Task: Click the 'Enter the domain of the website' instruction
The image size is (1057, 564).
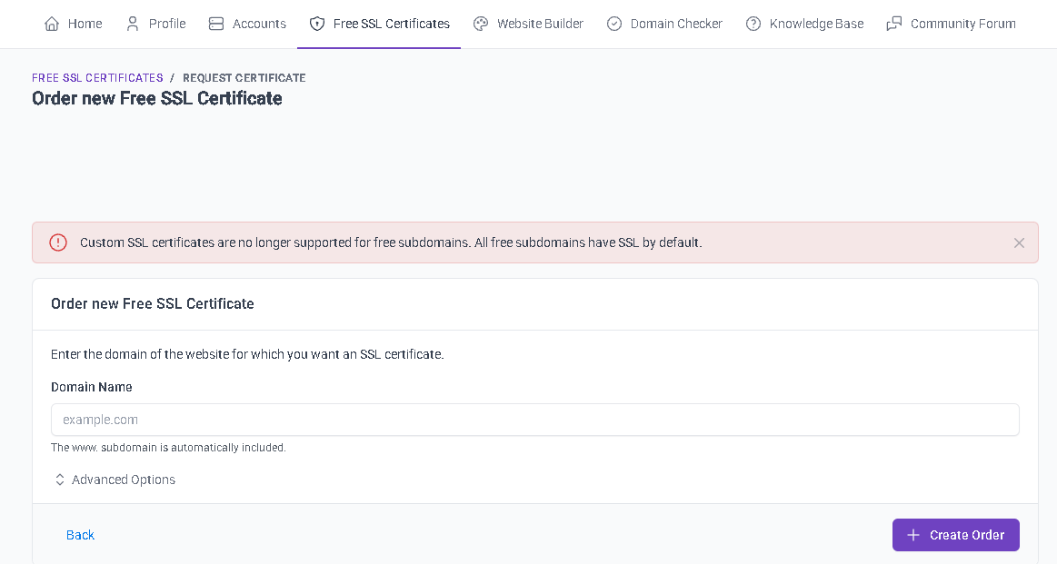Action: pos(247,354)
